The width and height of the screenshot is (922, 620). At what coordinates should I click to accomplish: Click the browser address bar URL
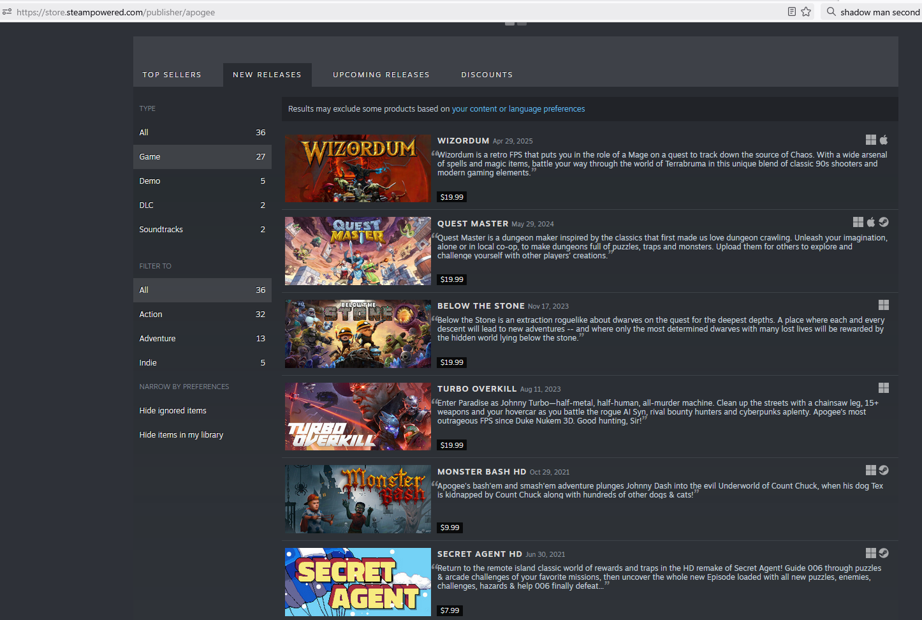[116, 12]
